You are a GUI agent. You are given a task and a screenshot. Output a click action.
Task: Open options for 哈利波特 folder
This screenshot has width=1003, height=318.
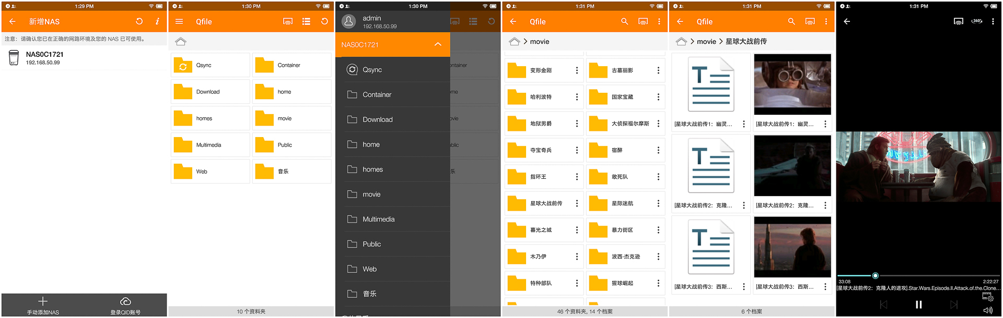click(577, 97)
